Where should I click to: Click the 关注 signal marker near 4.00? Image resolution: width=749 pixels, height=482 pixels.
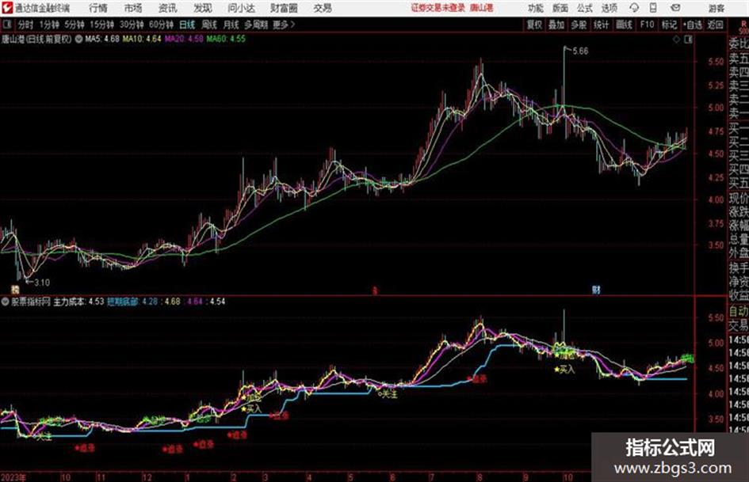pos(388,394)
